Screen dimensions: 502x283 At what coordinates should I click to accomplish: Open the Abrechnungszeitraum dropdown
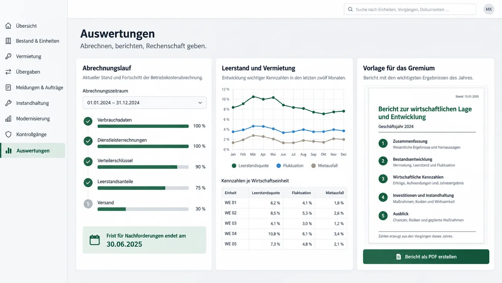pos(144,103)
